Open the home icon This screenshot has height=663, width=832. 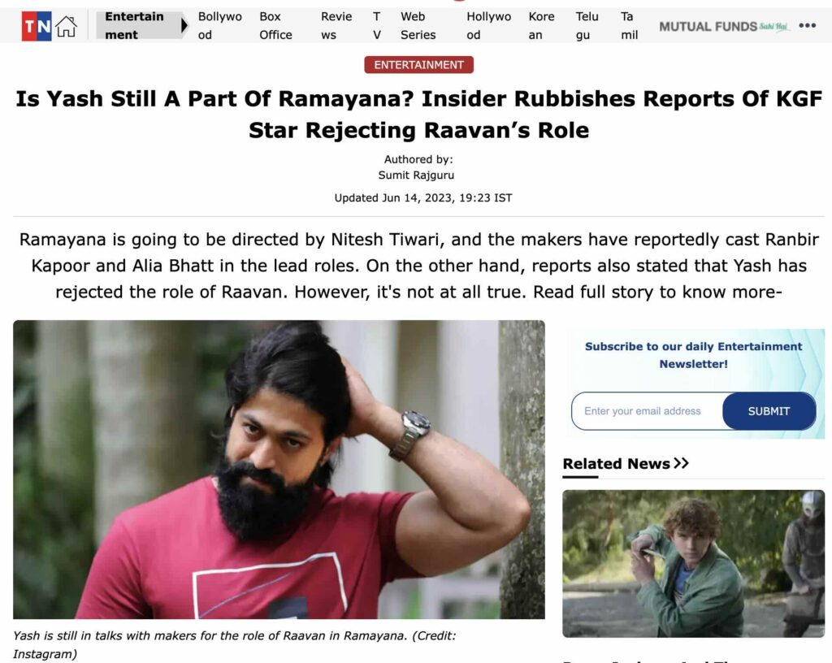coord(67,27)
